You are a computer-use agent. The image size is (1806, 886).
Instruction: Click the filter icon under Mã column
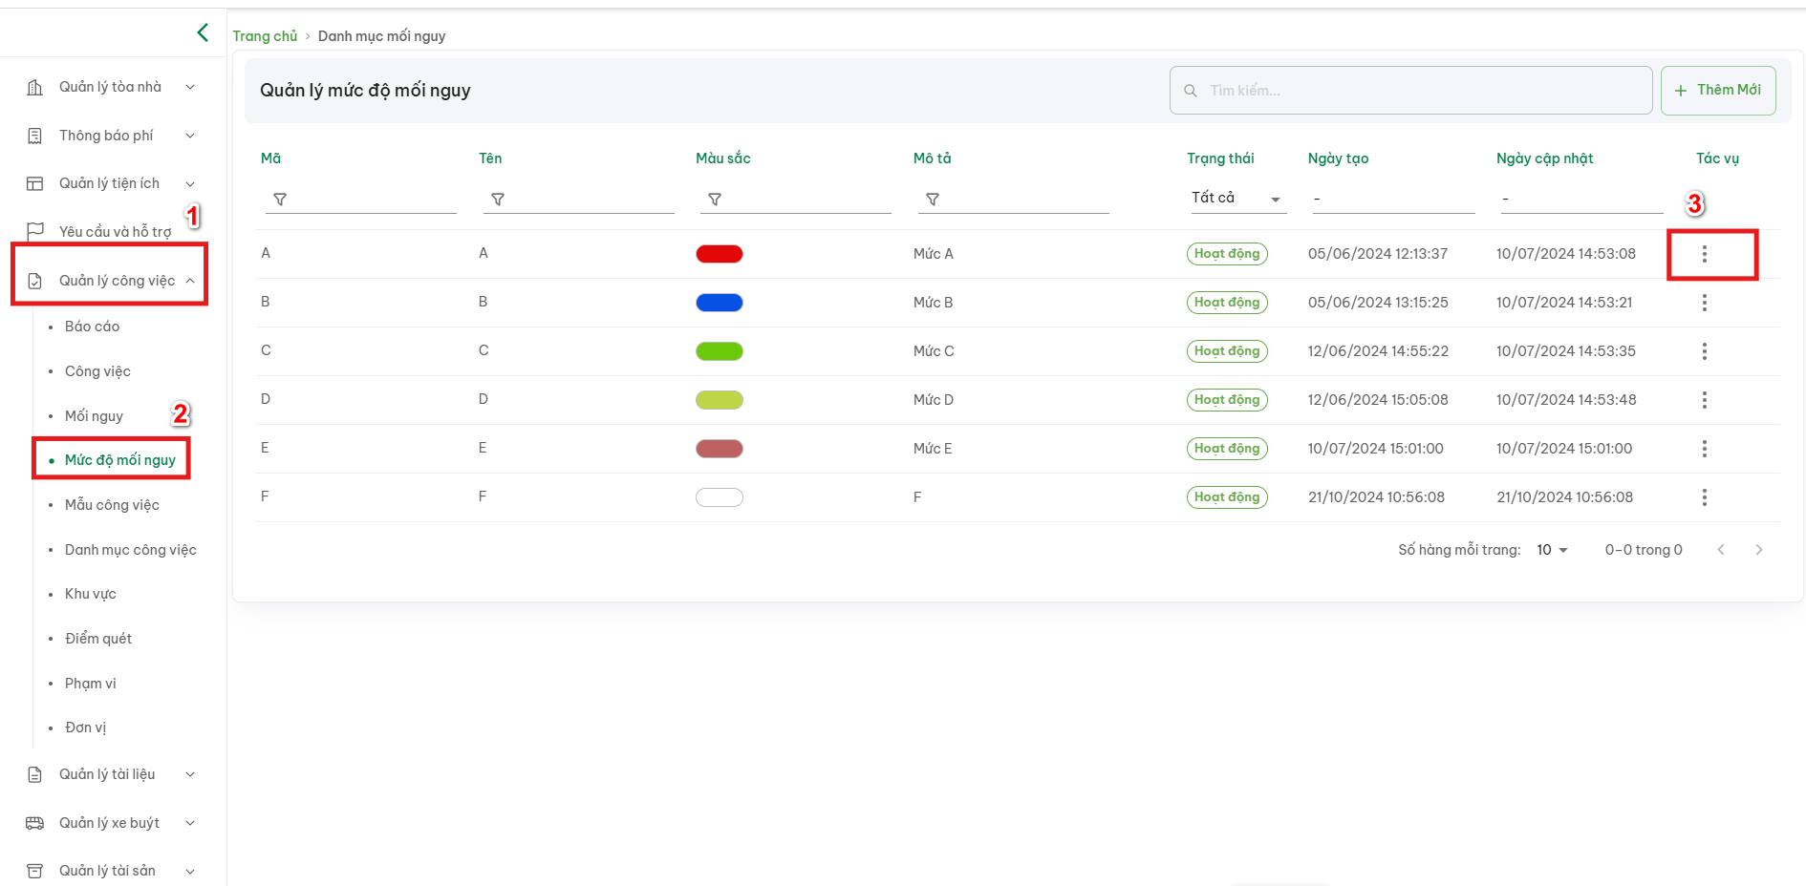point(280,200)
